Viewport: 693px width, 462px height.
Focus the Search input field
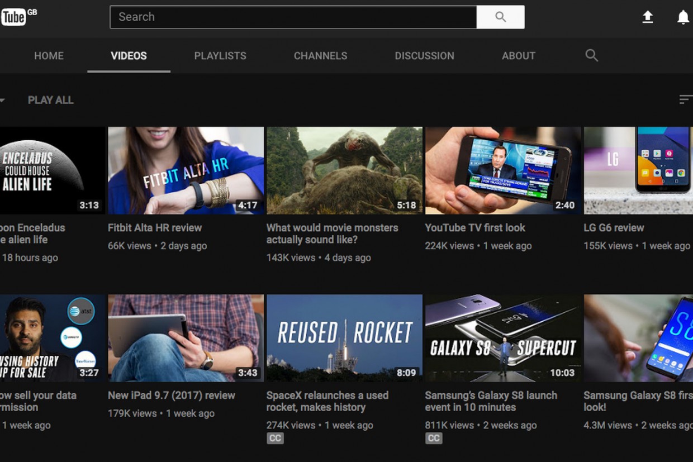pos(293,17)
